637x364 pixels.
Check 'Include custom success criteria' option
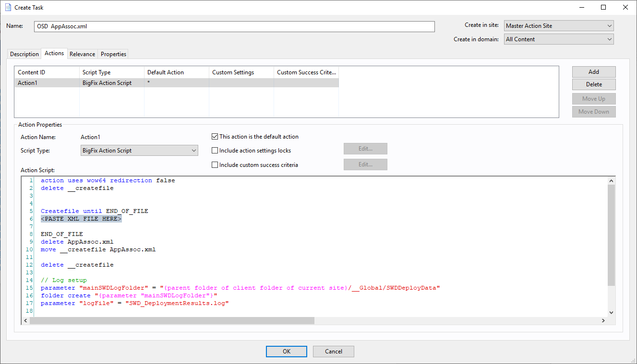(x=215, y=165)
